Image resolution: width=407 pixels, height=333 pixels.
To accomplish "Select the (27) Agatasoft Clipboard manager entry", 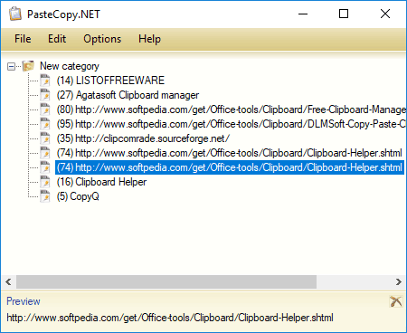I will click(128, 95).
